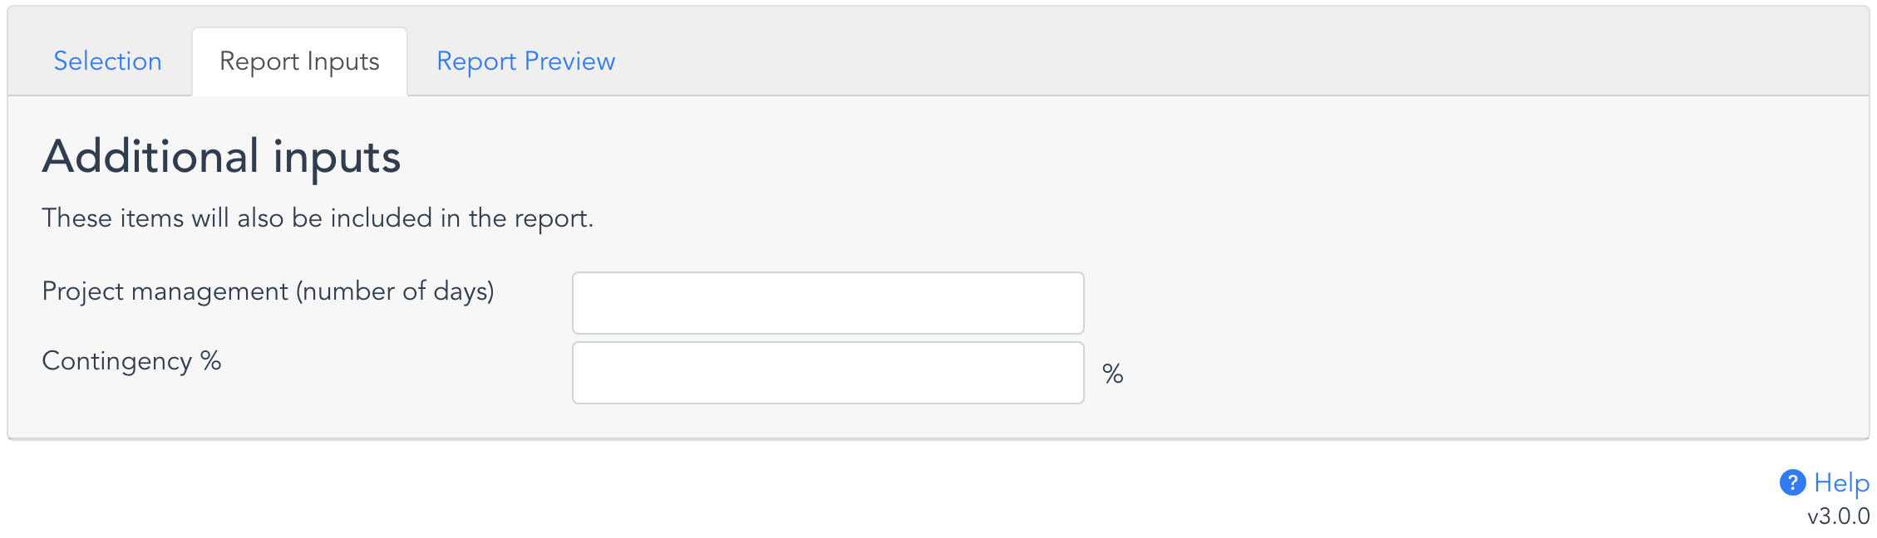Screen dimensions: 1877x538
Task: Click the word Additional in the heading
Action: pos(151,157)
